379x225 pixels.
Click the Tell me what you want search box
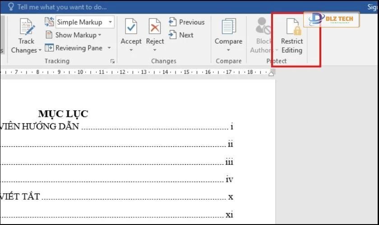tap(62, 7)
